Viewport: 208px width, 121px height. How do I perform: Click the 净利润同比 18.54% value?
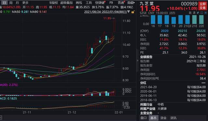point(201,74)
